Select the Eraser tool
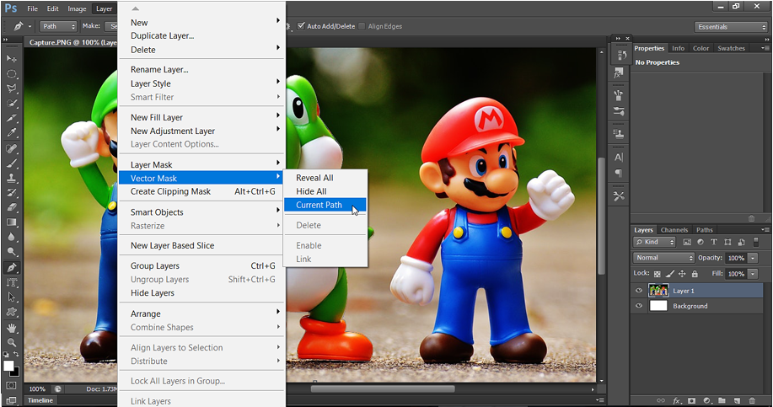Viewport: 773px width, 407px height. coord(11,207)
